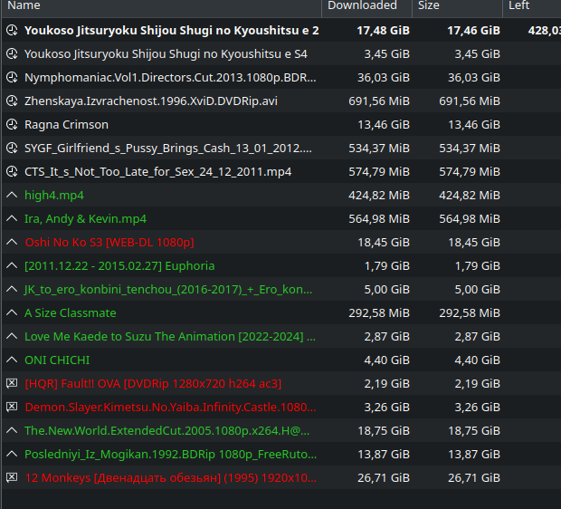Image resolution: width=561 pixels, height=509 pixels.
Task: Click the 26,71 GiB Downloaded cell of 12 Monkeys
Action: [x=384, y=478]
